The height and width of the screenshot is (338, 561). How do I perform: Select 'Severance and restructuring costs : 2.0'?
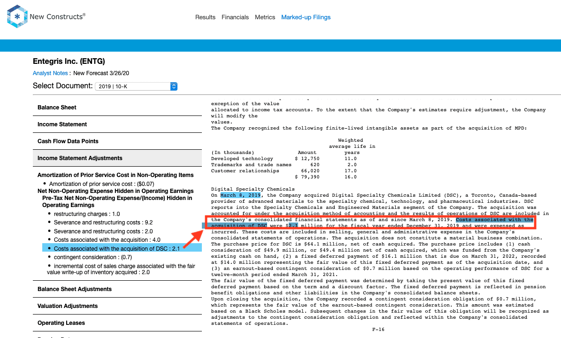103,231
